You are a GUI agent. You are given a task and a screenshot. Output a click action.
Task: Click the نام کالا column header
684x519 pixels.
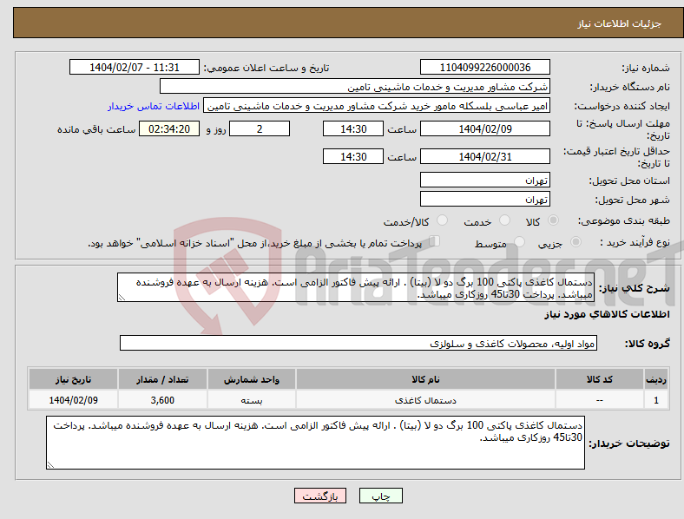click(425, 379)
